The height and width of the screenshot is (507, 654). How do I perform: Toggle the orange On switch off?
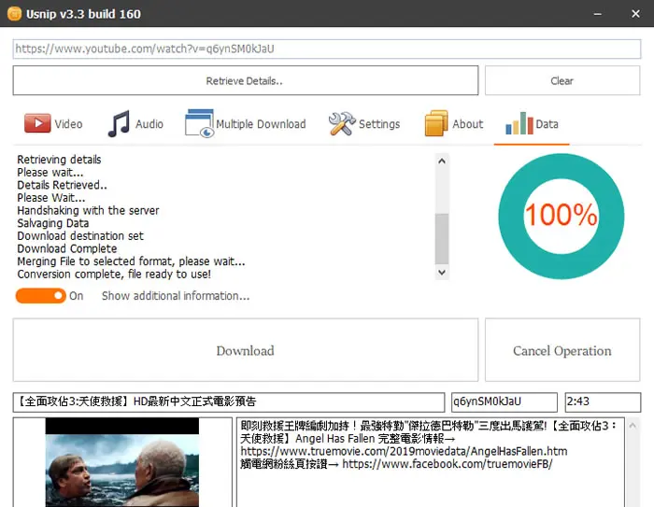click(41, 296)
